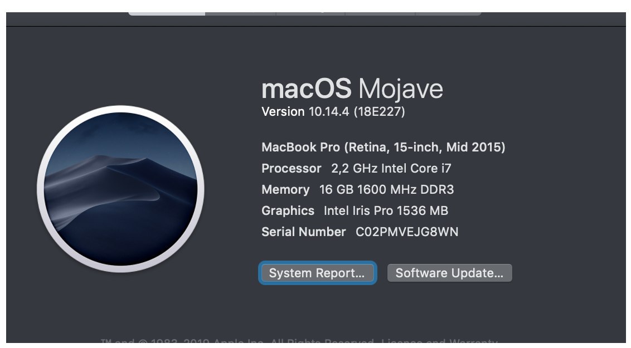Click the macOS Mojave desert logo
Viewport: 631px width, 348px height.
[x=120, y=189]
